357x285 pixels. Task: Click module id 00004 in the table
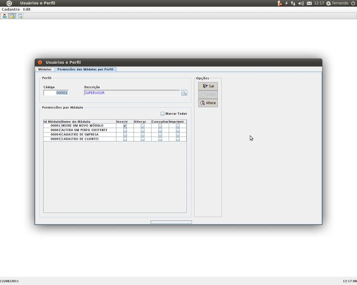tap(56, 135)
